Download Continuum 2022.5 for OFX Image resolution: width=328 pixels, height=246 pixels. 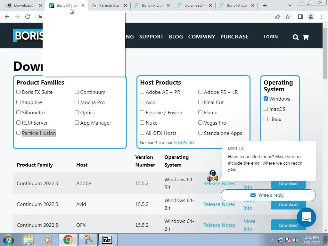click(288, 225)
